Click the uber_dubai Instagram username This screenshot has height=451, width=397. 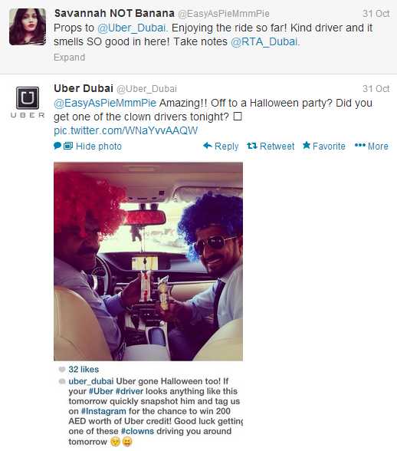[x=91, y=381]
